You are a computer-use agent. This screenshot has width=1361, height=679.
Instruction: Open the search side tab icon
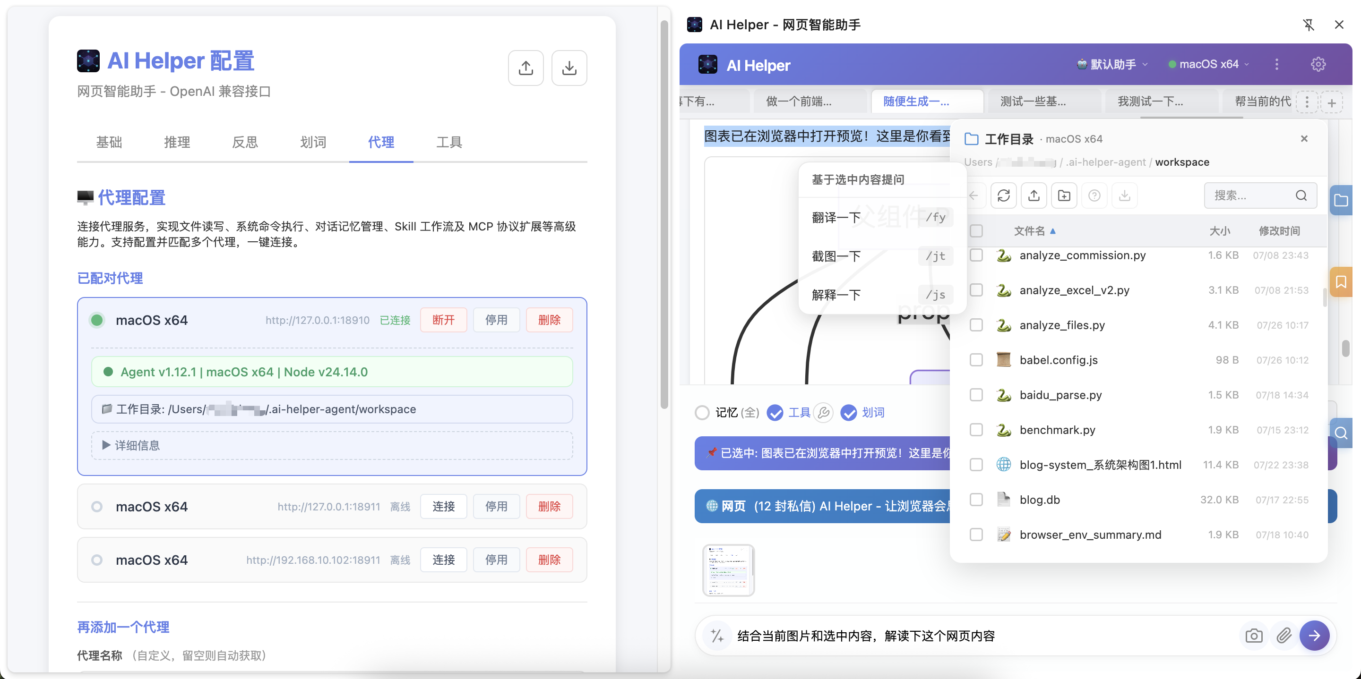[x=1341, y=433]
